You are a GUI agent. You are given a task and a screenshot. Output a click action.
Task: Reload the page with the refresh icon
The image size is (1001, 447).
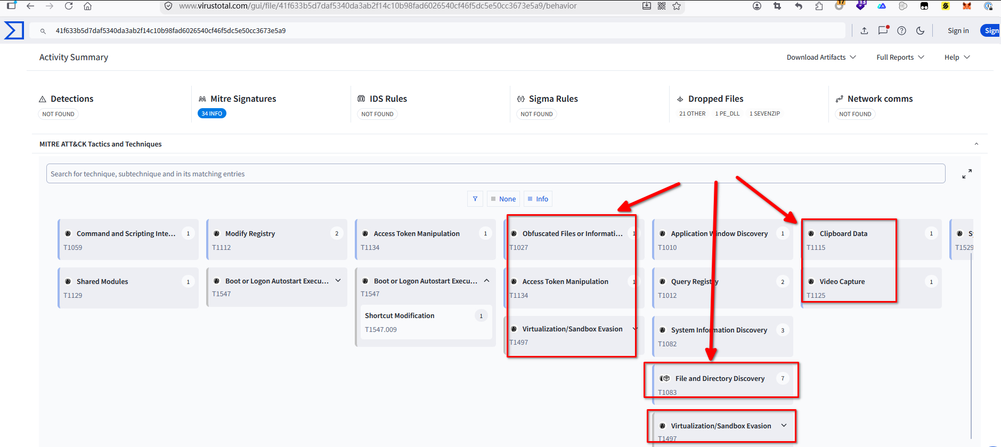pyautogui.click(x=69, y=6)
